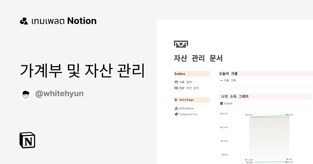The width and height of the screenshot is (313, 164).
Task: Click the minus icon beside 지출 기록
Action: [x=221, y=80]
